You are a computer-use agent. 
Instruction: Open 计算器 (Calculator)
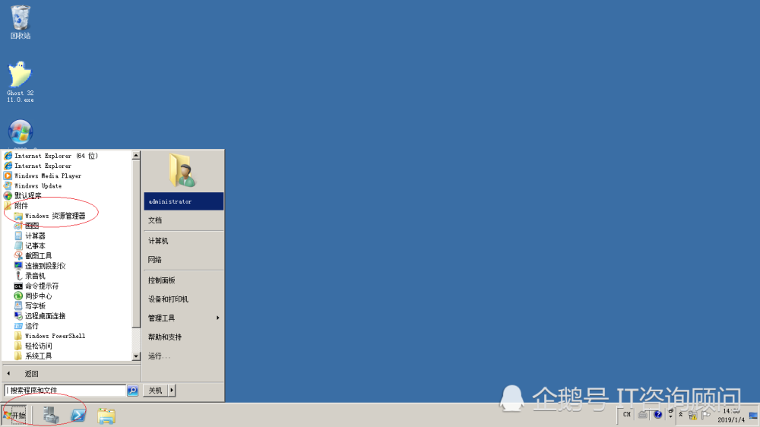coord(30,236)
